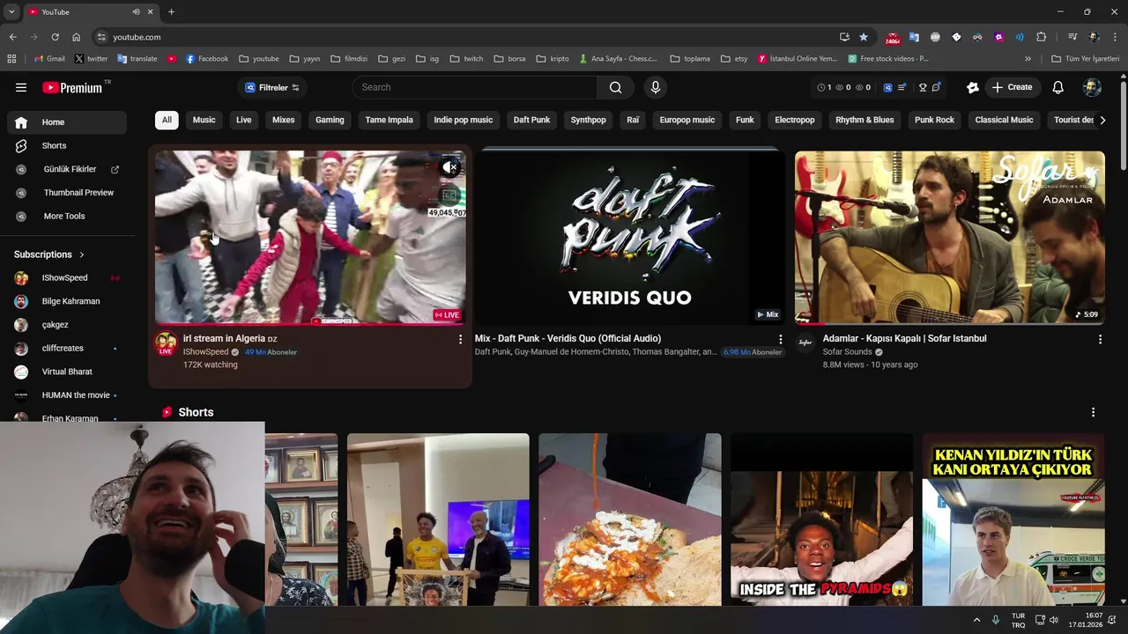Screen dimensions: 1128x634
Task: Click the sparkle icon left of Create
Action: click(x=973, y=87)
